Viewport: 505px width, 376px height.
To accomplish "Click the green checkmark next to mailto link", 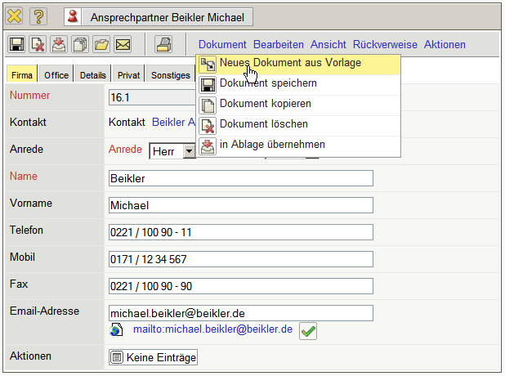I will click(308, 330).
